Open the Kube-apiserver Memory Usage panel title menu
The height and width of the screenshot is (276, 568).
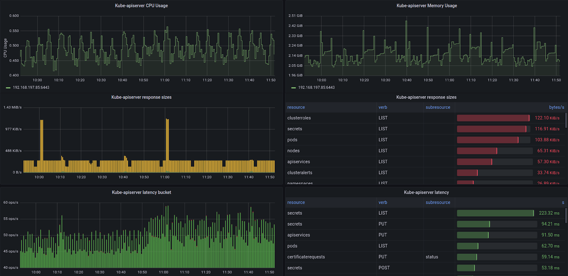(426, 6)
